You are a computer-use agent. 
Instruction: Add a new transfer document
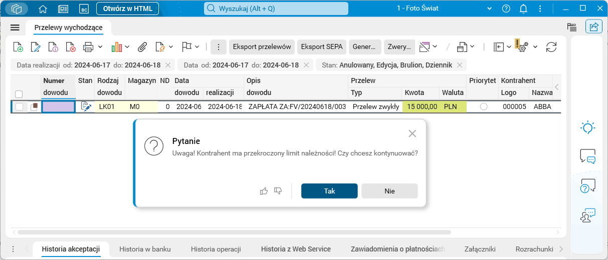(x=18, y=47)
